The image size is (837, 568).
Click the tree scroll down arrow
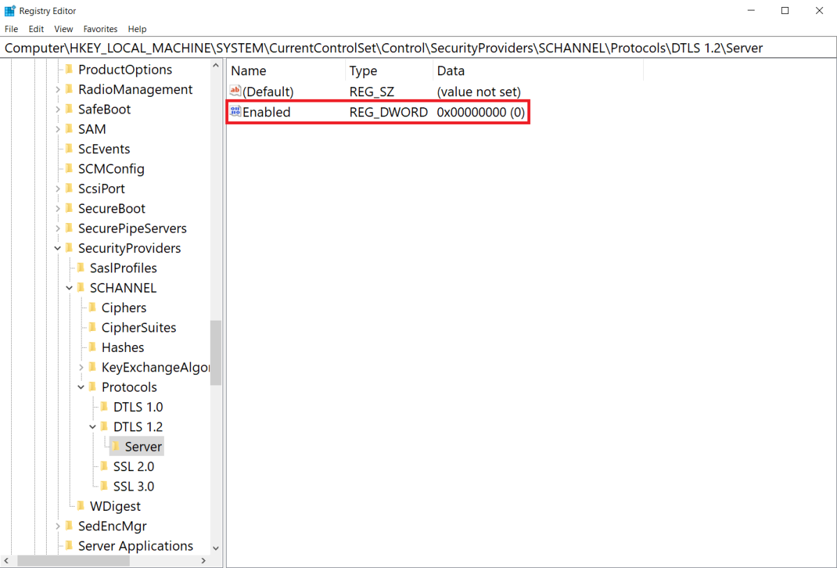coord(216,548)
